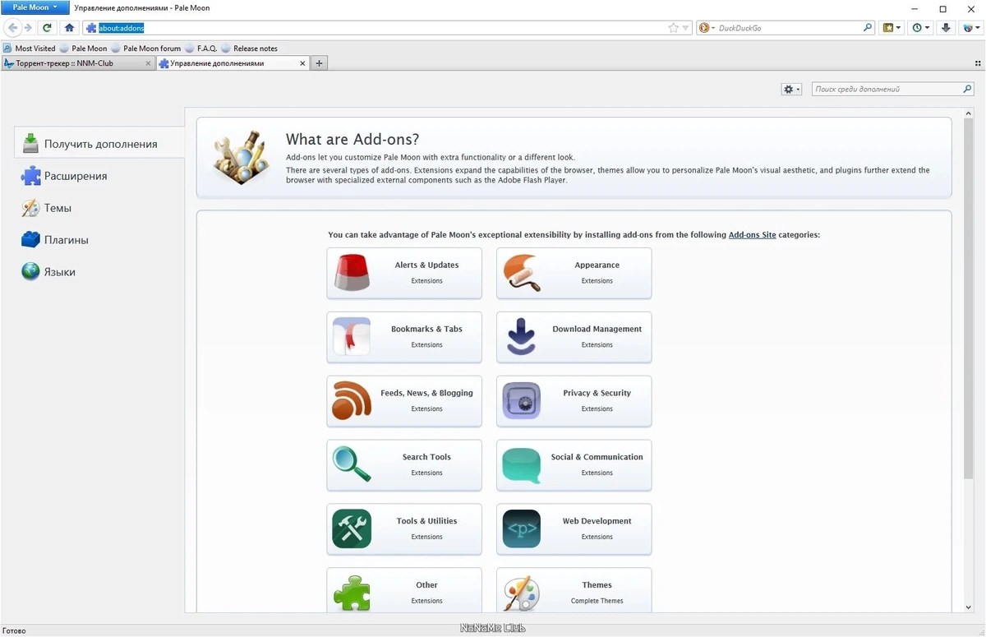Open the Темы category
Image resolution: width=986 pixels, height=637 pixels.
point(99,208)
